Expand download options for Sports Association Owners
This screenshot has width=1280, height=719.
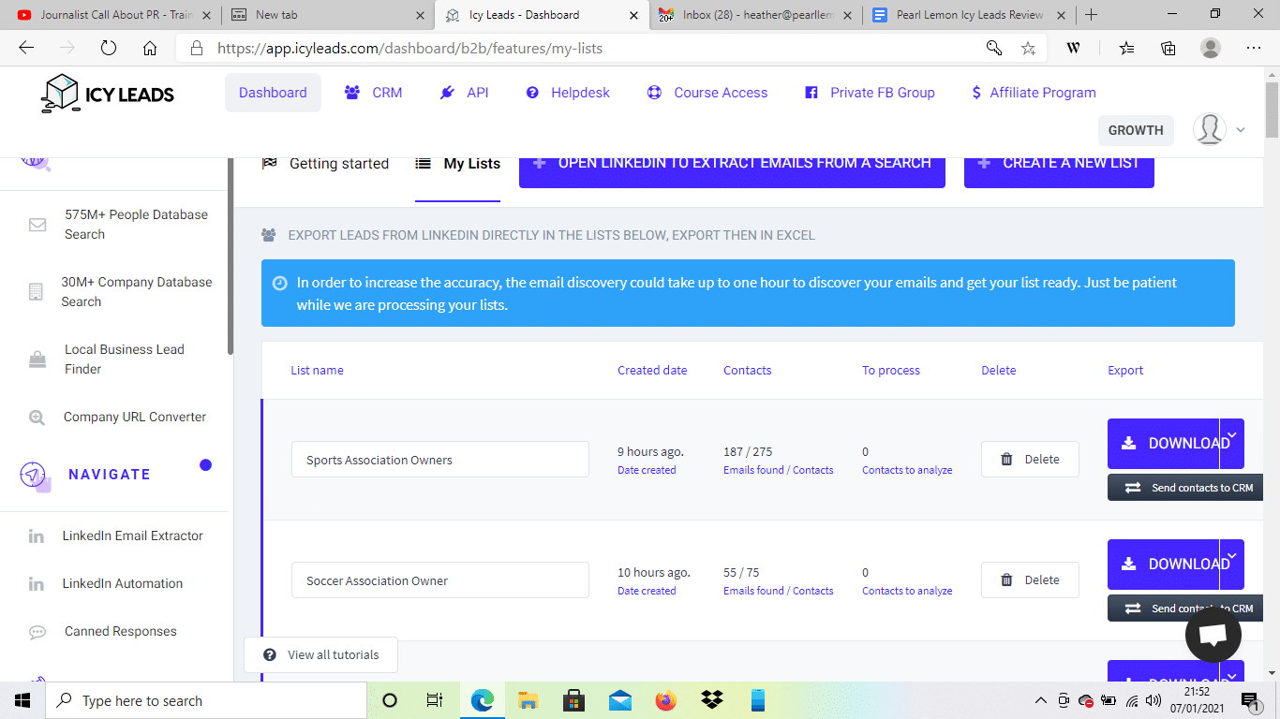point(1232,444)
